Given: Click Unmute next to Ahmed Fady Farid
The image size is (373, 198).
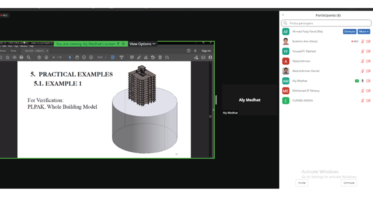Looking at the screenshot, I should [x=349, y=31].
